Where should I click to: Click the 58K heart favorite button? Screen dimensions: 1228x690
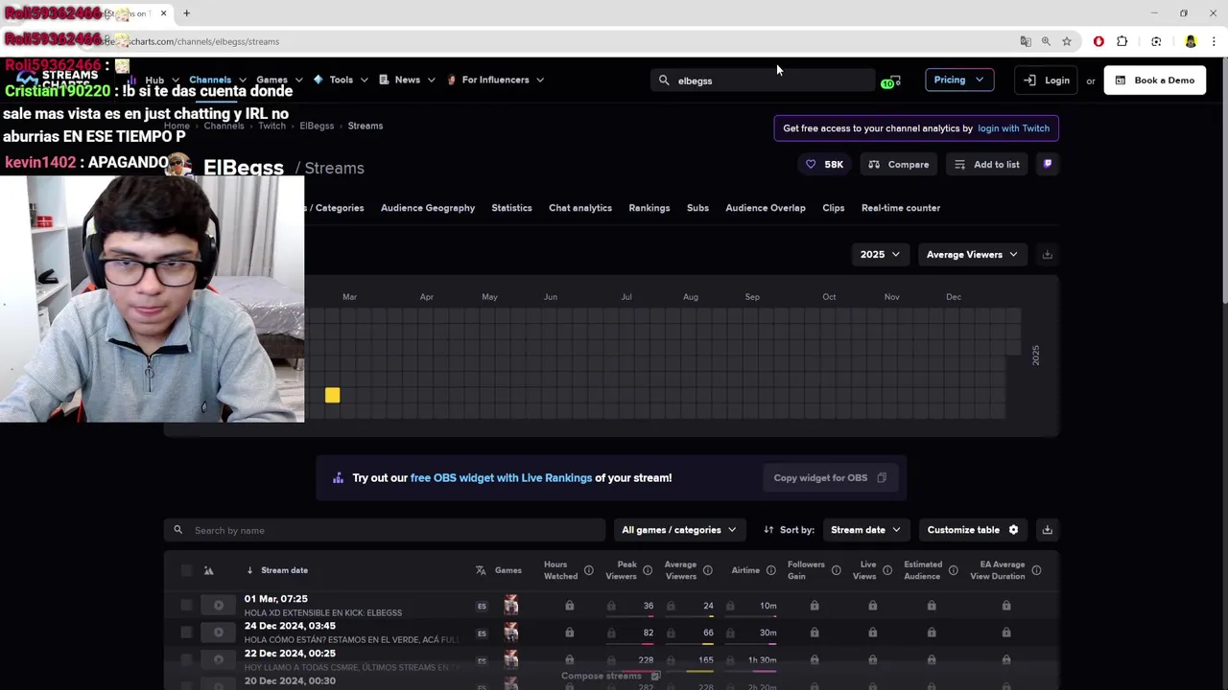click(825, 164)
